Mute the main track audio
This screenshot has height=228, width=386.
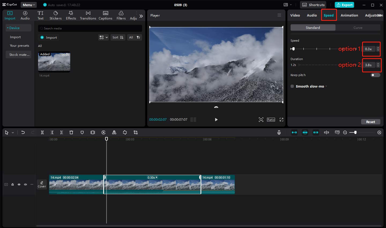(x=25, y=184)
